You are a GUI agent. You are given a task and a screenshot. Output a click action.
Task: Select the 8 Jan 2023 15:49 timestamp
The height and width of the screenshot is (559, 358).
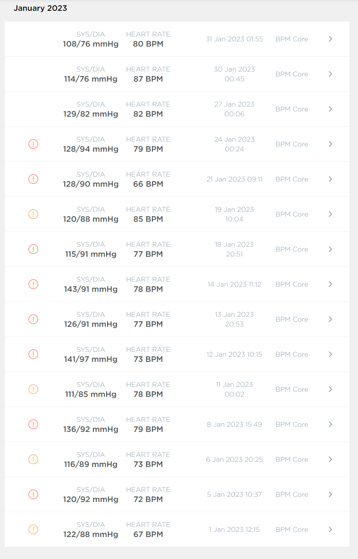(x=234, y=424)
